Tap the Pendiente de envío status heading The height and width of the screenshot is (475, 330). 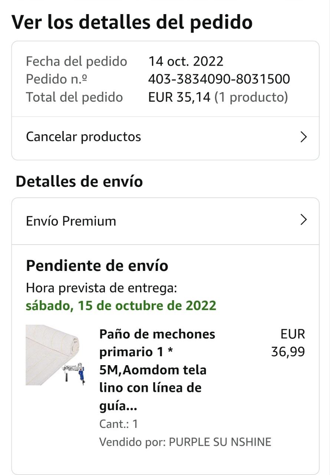tap(97, 266)
